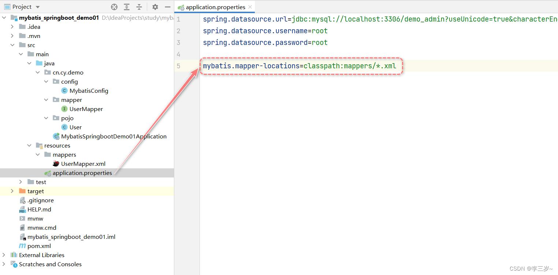
Task: Click the classpath:mappers/*.xml value
Action: point(350,66)
